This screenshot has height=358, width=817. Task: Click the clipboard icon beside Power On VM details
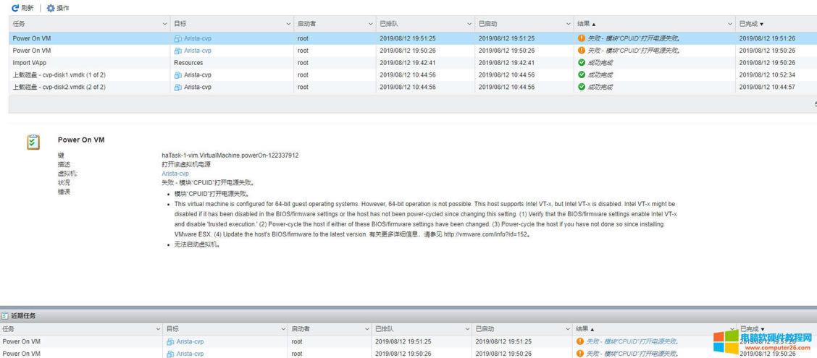point(33,142)
